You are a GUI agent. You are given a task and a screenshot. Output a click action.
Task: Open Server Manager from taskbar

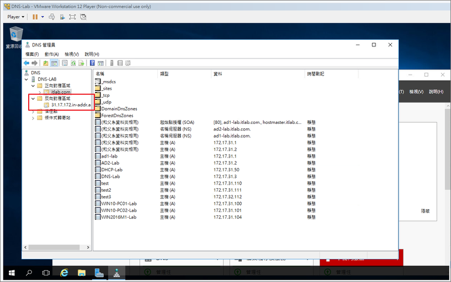click(99, 273)
